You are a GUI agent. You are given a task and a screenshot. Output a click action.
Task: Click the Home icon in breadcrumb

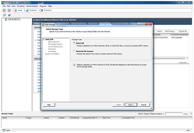[16, 10]
